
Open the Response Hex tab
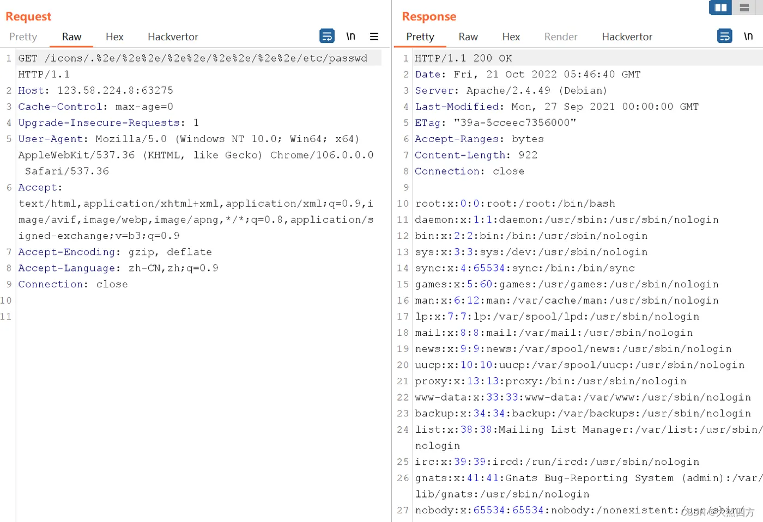tap(511, 37)
